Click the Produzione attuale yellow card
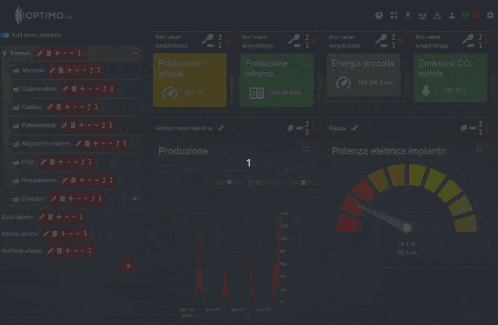This screenshot has width=498, height=325. 190,80
